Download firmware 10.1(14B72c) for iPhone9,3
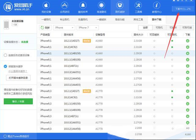 pyautogui.click(x=187, y=116)
